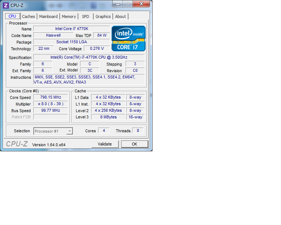This screenshot has height=225, width=281.
Task: Click the Intel Core i7 logo badge
Action: pos(128,38)
